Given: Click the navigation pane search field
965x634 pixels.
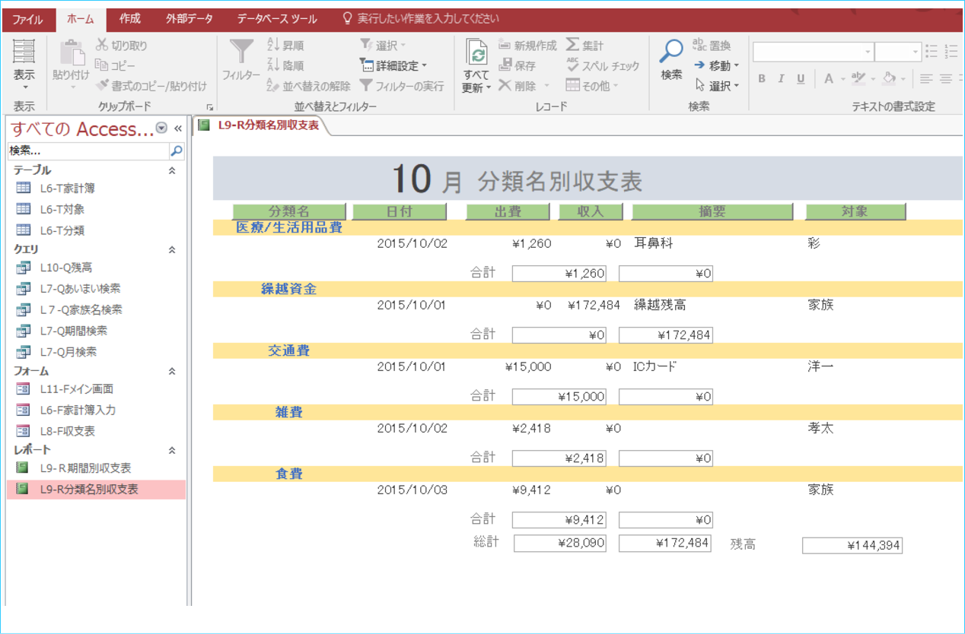Looking at the screenshot, I should (x=88, y=151).
